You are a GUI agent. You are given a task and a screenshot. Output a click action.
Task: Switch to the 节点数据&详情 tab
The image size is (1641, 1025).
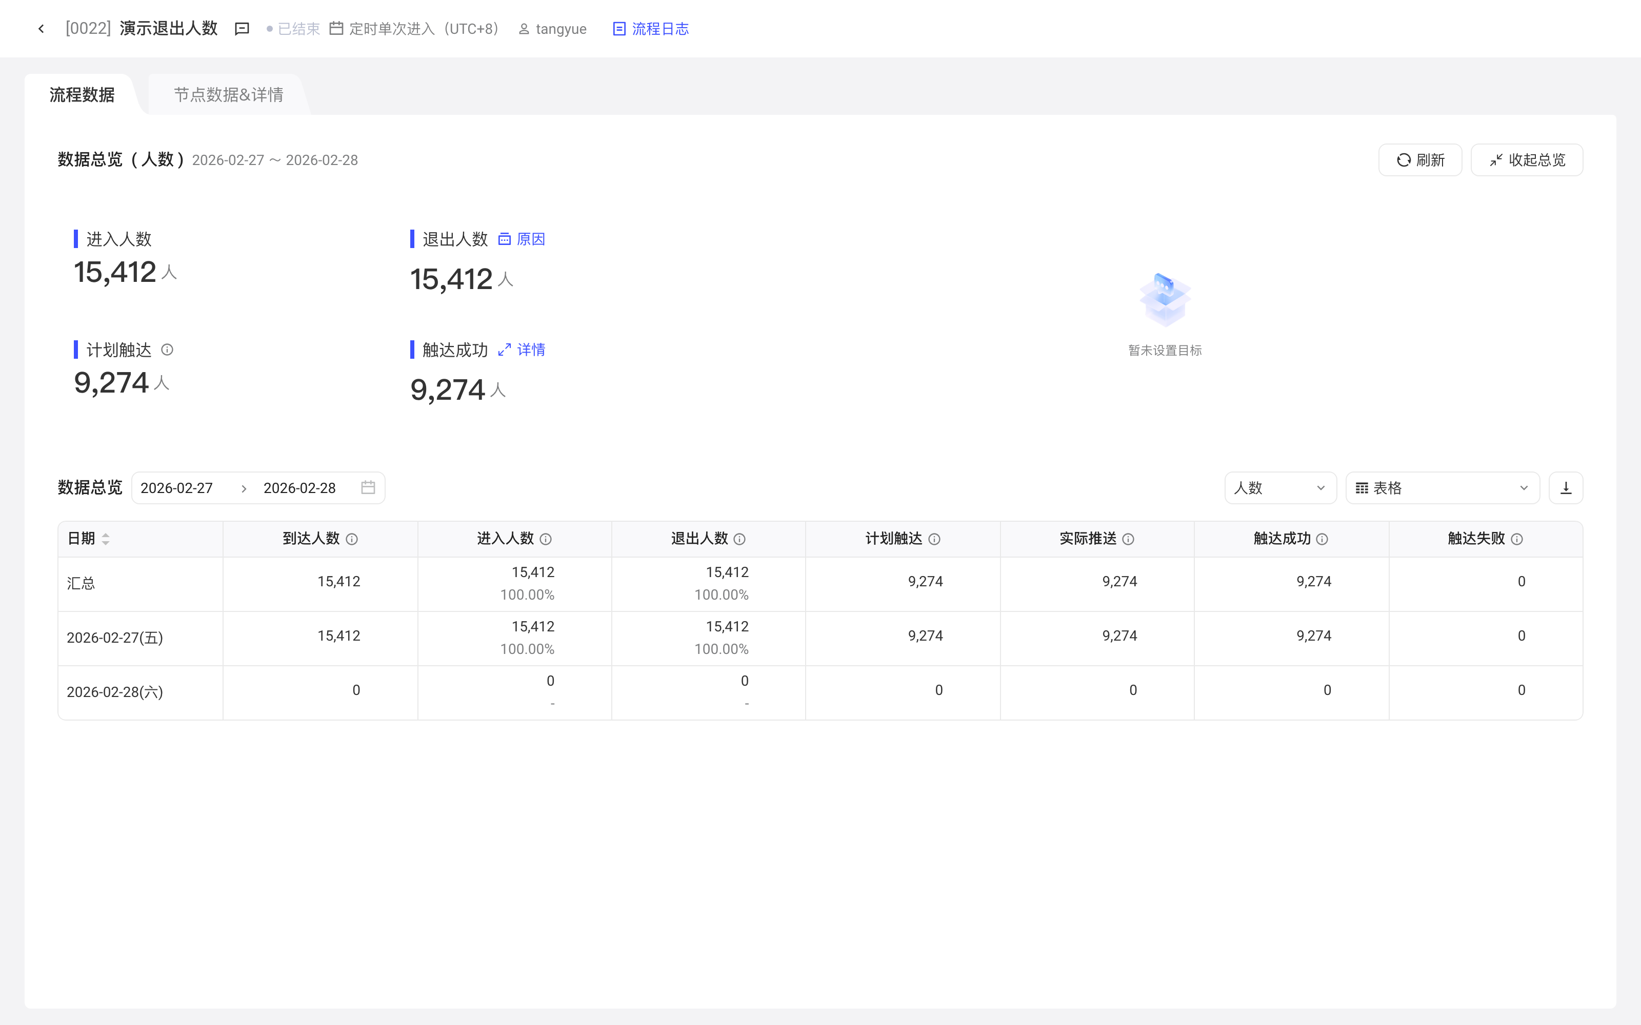tap(229, 94)
